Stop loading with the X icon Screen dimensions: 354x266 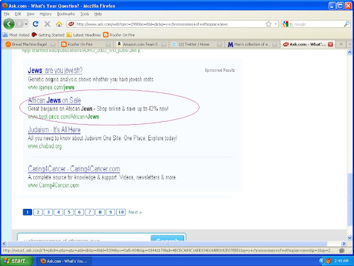click(x=47, y=24)
